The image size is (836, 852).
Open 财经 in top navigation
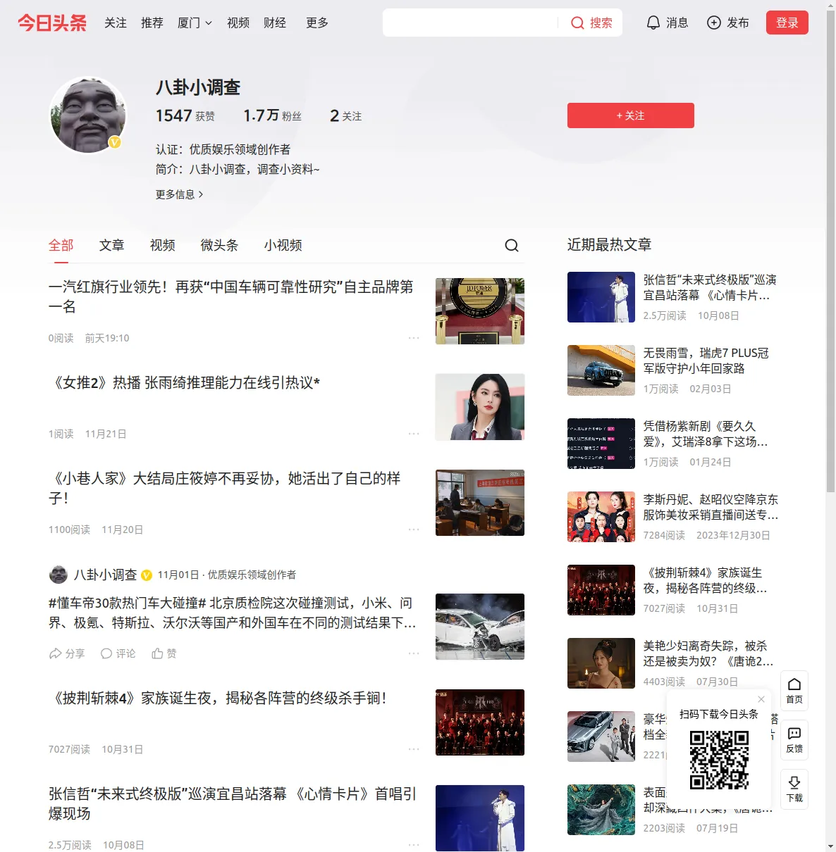point(275,23)
